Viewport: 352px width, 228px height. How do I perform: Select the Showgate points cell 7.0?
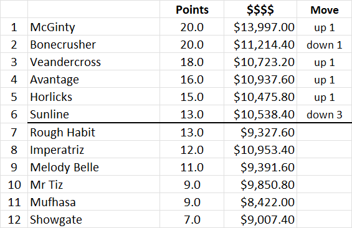(192, 219)
